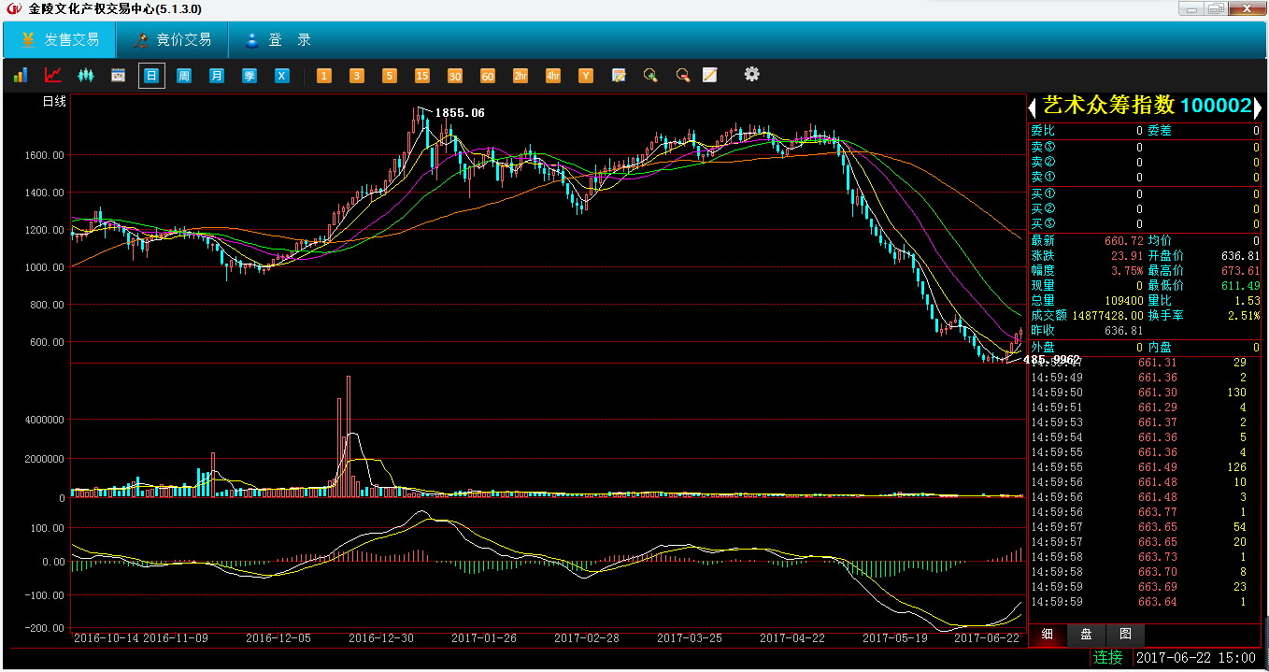Click the 连接 connection status

(1108, 658)
